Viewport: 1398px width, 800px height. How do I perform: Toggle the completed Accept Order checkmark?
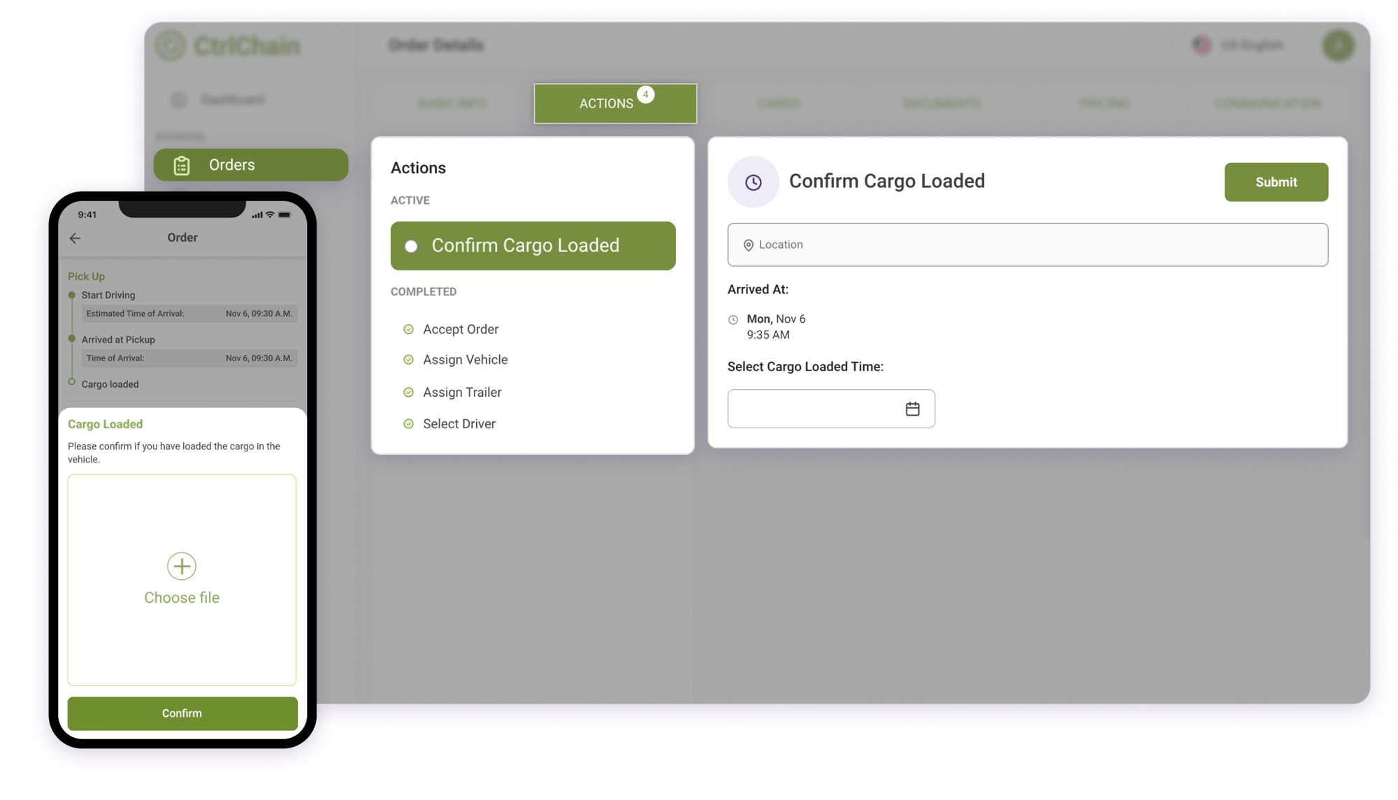(408, 329)
